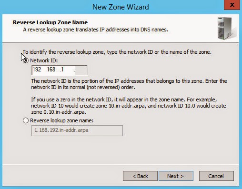Viewport: 242px width, 189px height.
Task: Click the paragraph about using a zero
Action: (x=129, y=106)
